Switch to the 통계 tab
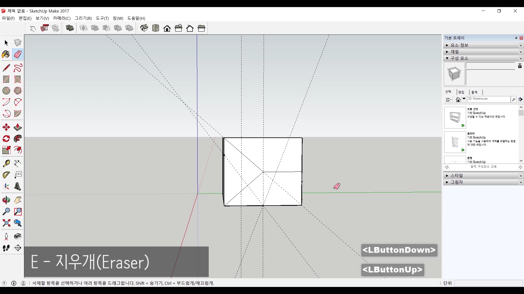This screenshot has width=524, height=294. (474, 92)
